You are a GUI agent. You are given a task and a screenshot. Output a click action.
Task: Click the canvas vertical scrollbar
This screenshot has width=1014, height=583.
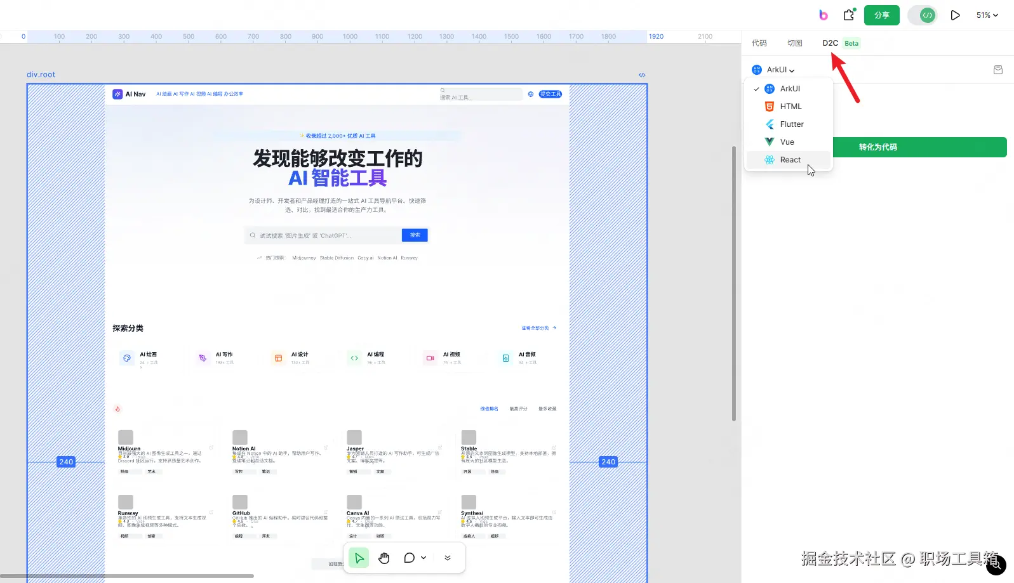pos(734,284)
